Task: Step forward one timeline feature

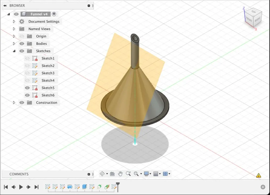Action: [29, 187]
